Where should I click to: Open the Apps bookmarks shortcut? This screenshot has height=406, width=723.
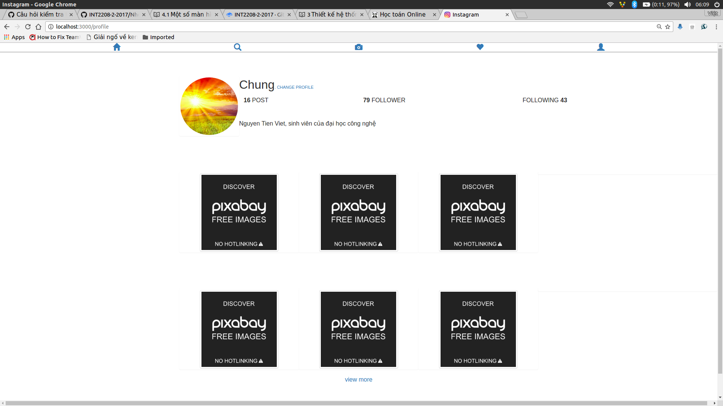coord(14,37)
